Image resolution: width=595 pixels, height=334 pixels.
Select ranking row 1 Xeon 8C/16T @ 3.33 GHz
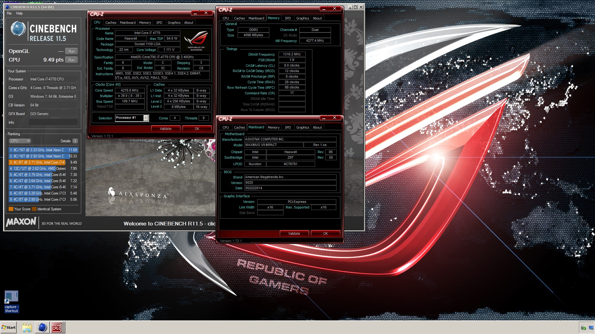(43, 150)
